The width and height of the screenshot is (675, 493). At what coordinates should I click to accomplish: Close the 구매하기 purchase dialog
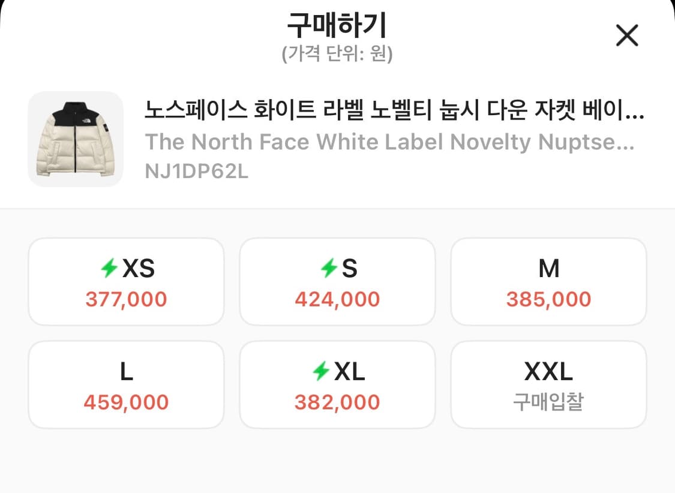pos(627,35)
